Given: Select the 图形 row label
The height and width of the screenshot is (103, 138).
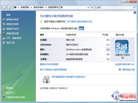Looking at the screenshot, I should [43, 49].
